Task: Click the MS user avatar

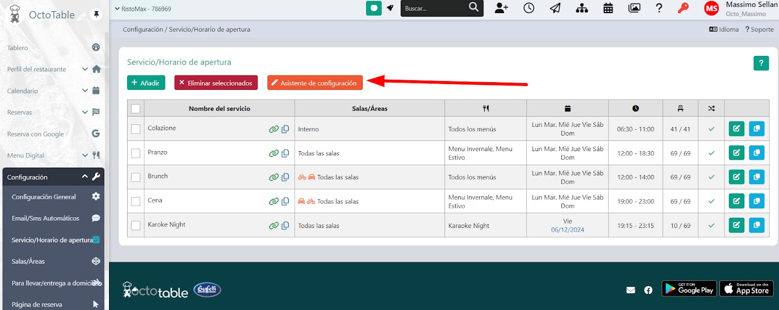Action: coord(711,8)
